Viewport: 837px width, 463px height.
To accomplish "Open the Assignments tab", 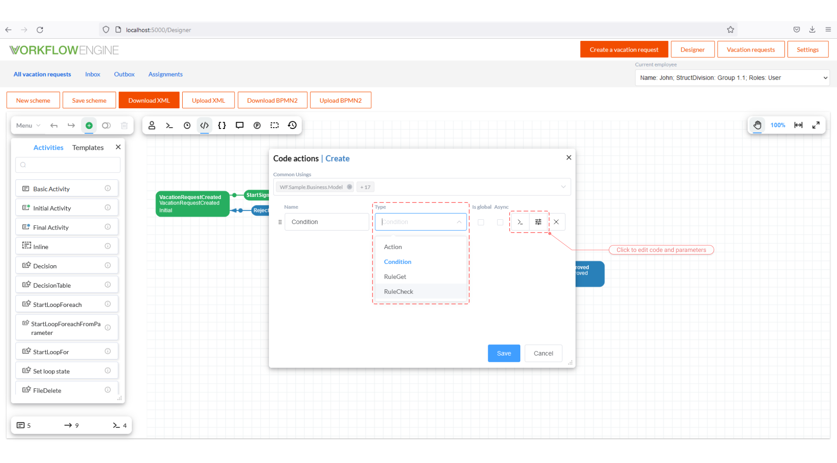I will 165,74.
